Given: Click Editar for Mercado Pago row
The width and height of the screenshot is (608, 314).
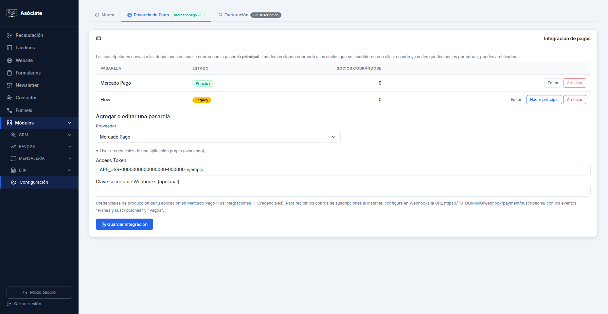Looking at the screenshot, I should pyautogui.click(x=553, y=83).
